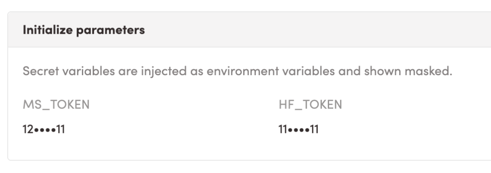Click the hidden dots in HF_TOKEN value

tap(299, 129)
